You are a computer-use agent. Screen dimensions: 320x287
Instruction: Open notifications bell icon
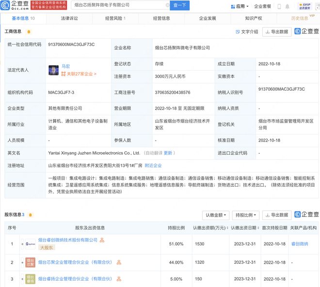287,6
